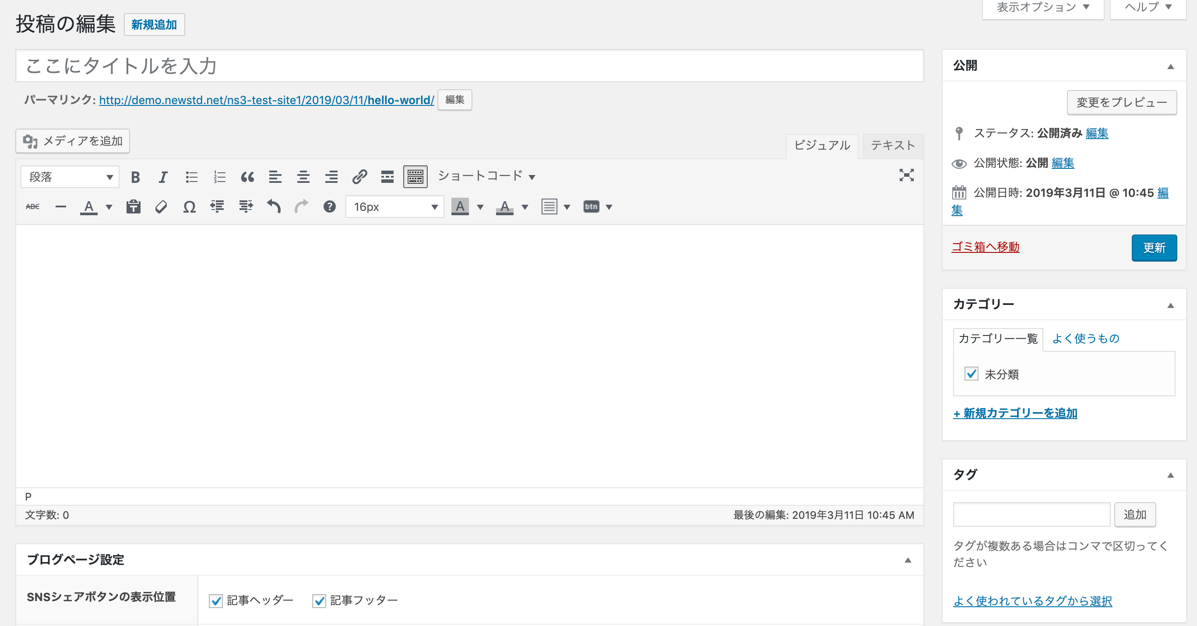Toggle bold formatting in editor toolbar
This screenshot has height=626, width=1197.
point(135,177)
